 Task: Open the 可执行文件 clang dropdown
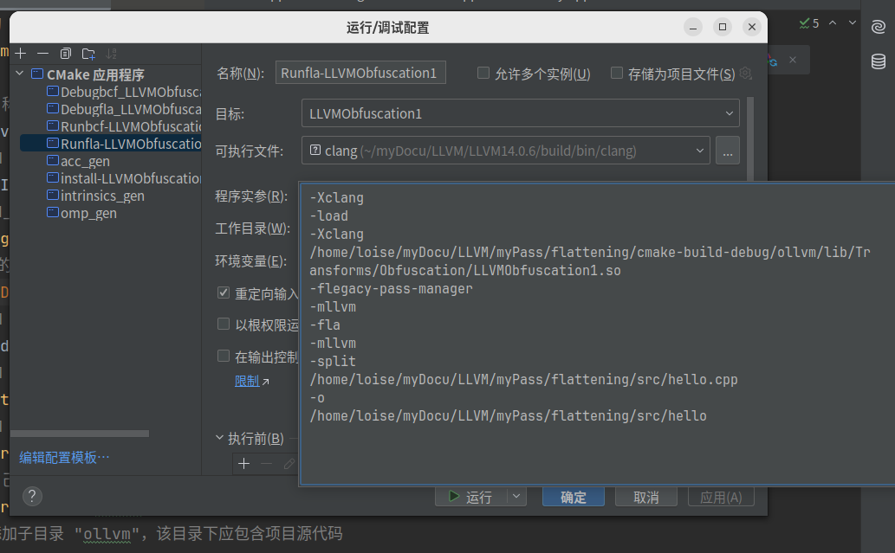(505, 151)
